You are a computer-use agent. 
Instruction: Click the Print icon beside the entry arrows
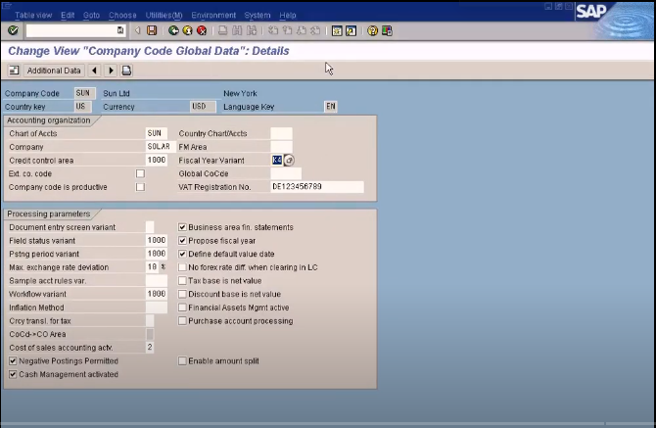pos(126,71)
